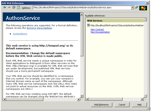Click inside the Address URL field
Viewport: 151px width, 111px height.
[x=82, y=8]
